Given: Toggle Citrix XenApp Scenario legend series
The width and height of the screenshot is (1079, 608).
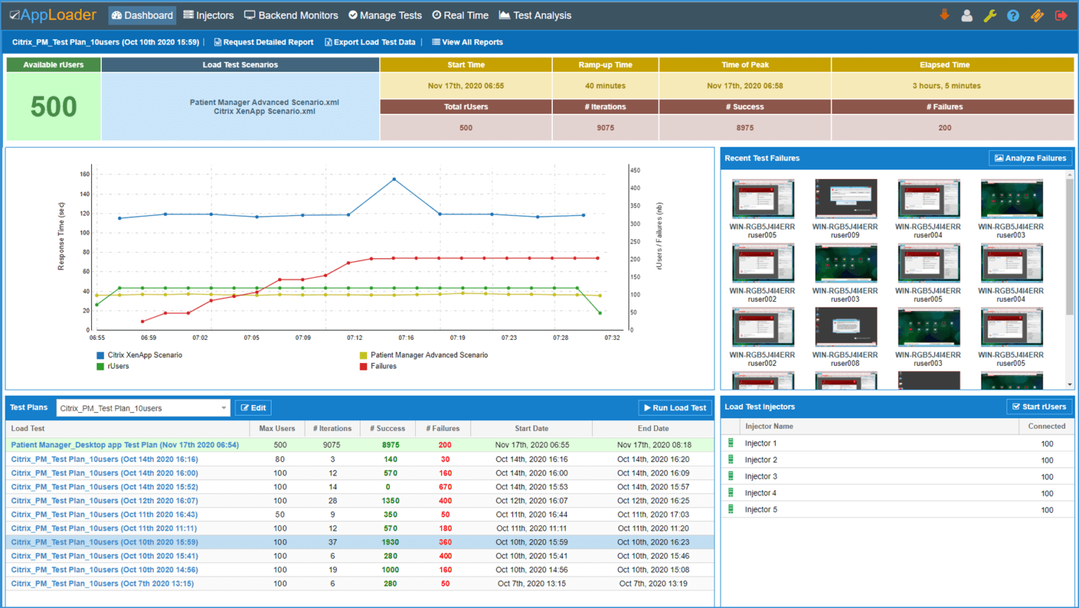Looking at the screenshot, I should coord(140,355).
